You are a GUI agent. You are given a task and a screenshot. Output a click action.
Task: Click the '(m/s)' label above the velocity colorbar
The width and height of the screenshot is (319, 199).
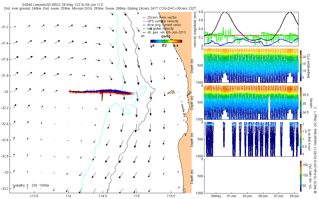[166, 36]
